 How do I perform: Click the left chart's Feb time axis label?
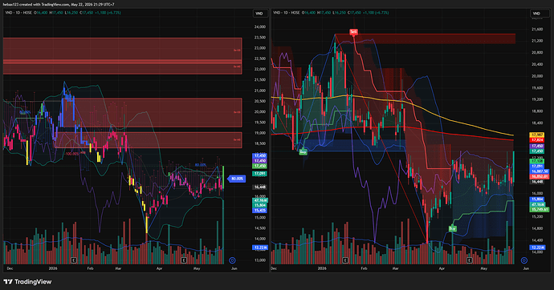pos(90,268)
